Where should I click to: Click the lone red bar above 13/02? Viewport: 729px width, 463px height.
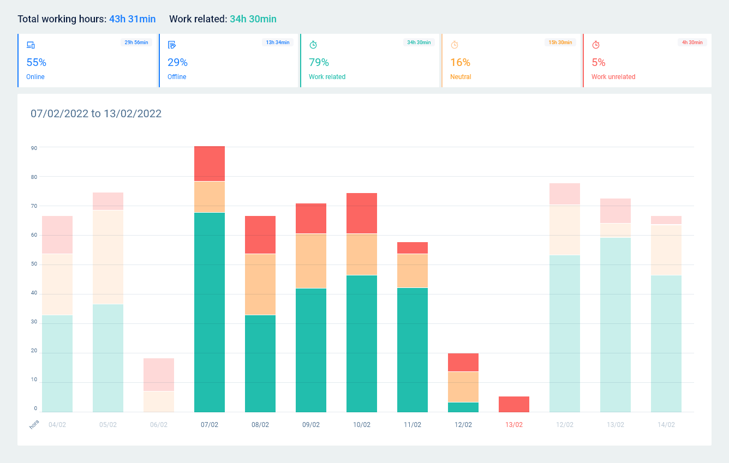514,404
